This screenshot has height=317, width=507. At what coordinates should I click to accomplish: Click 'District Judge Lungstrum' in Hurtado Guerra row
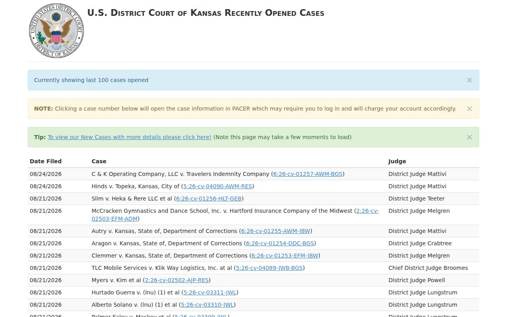point(423,292)
